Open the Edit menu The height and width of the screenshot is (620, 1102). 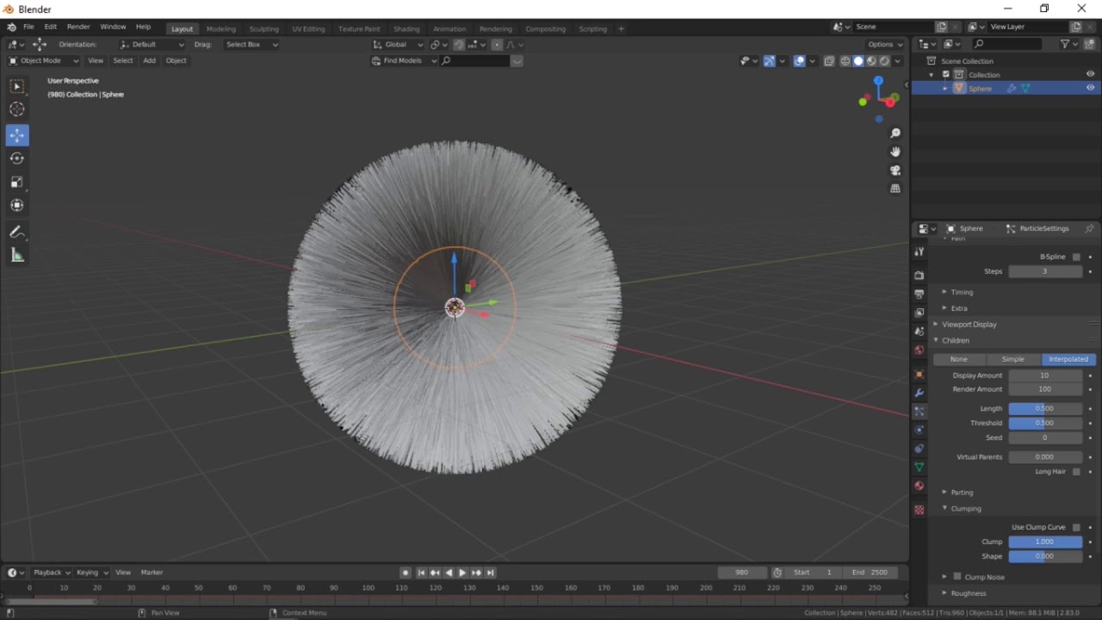(51, 27)
